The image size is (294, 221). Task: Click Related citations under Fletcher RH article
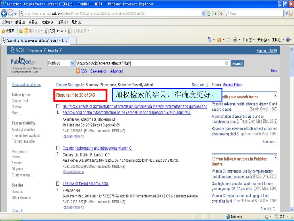(73, 207)
